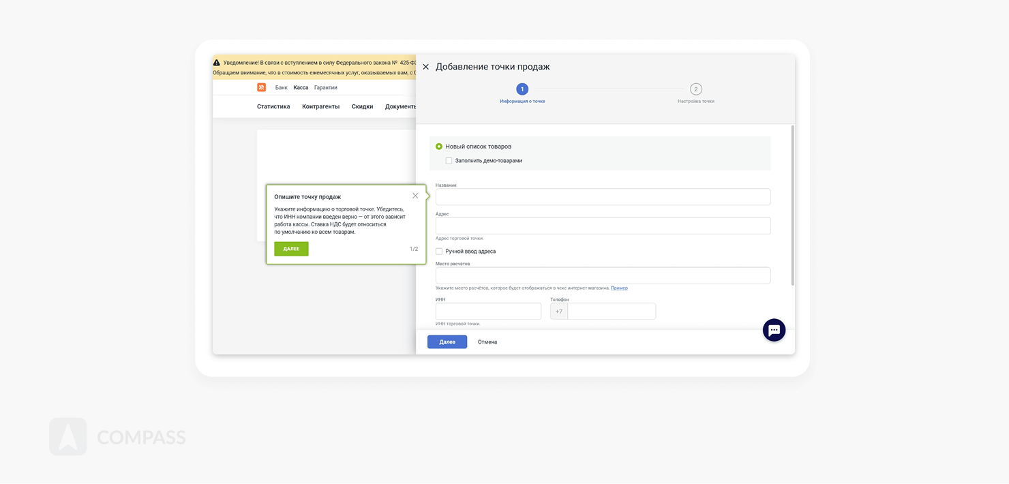Open the 'Пример' link
The height and width of the screenshot is (484, 1009).
tap(619, 288)
